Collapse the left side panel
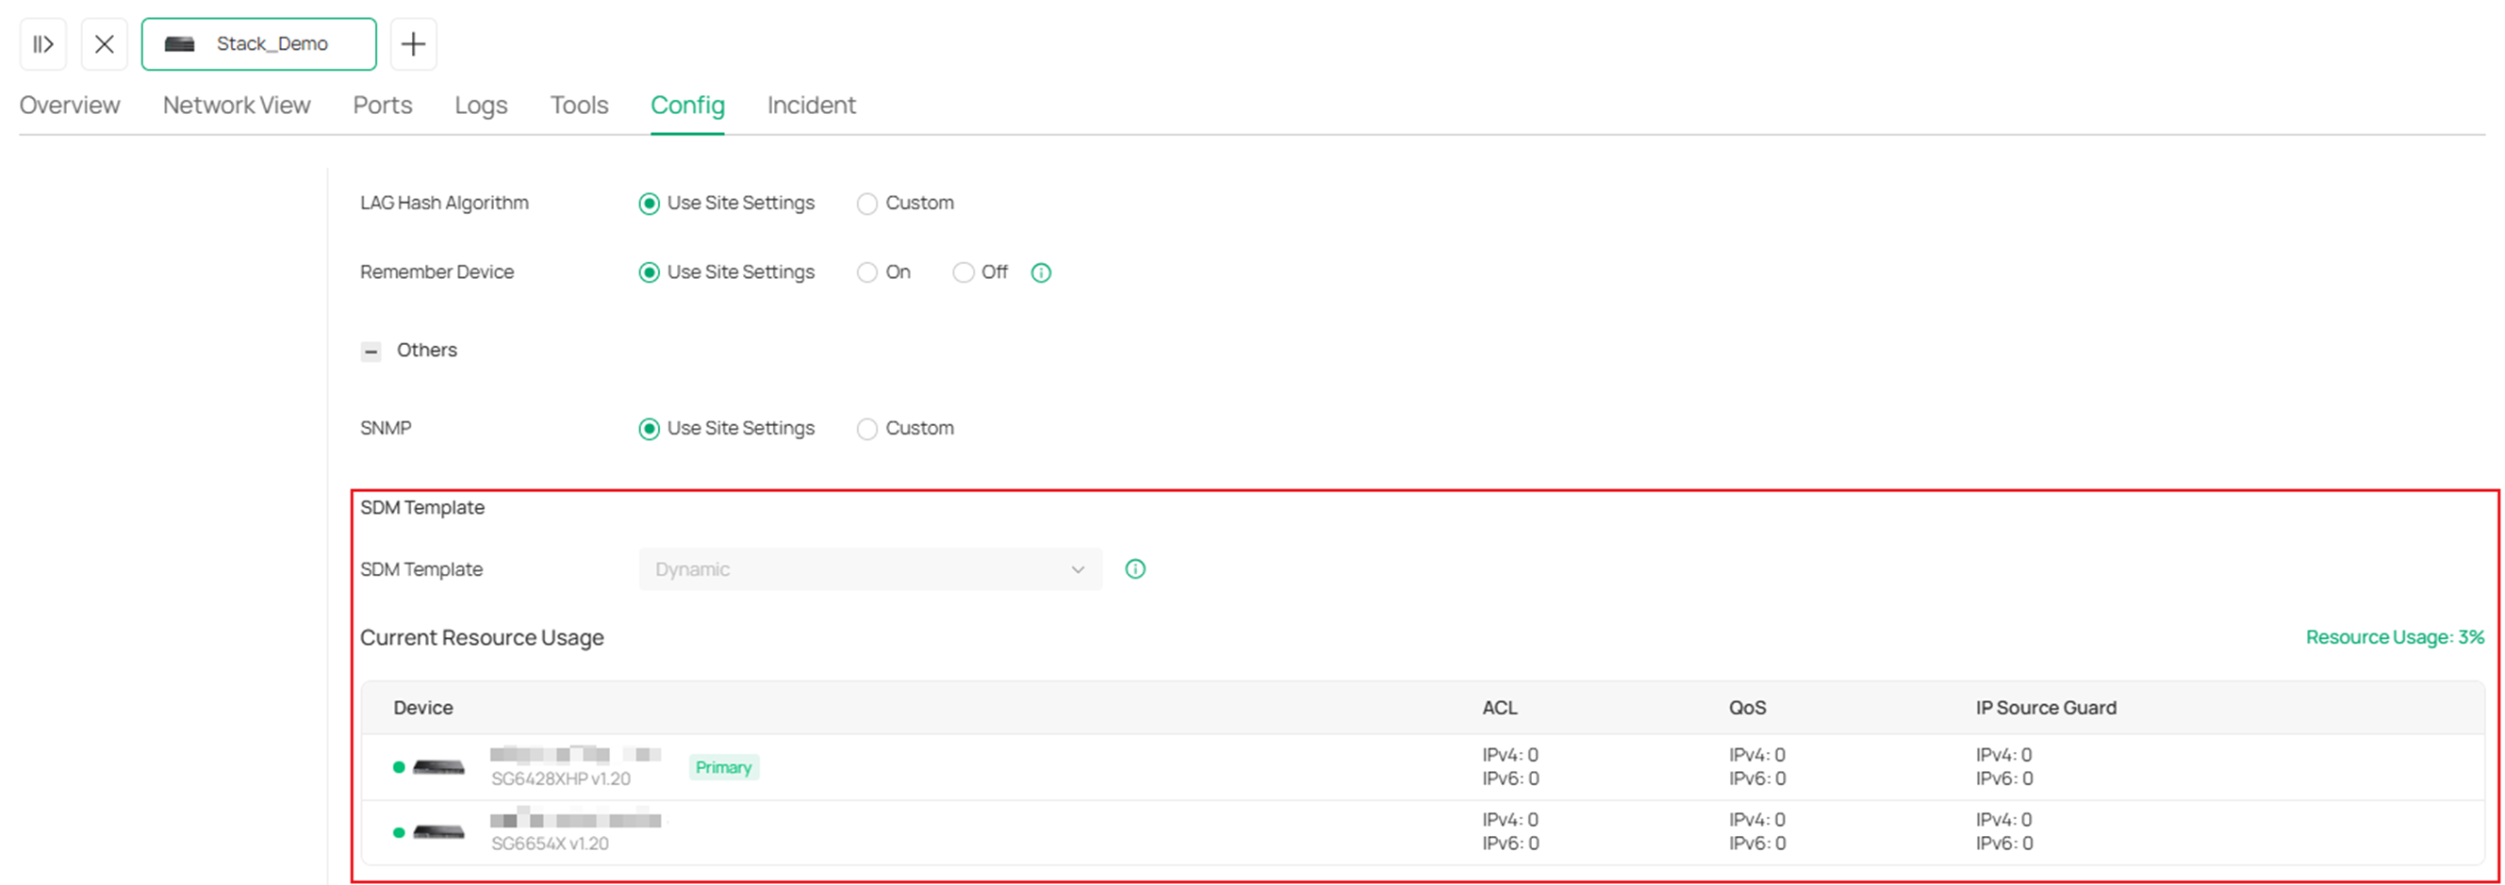2505x885 pixels. click(42, 43)
